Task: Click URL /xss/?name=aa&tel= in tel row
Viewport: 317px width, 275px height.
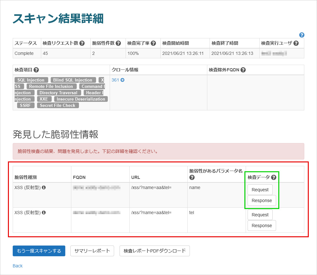Action: click(151, 213)
